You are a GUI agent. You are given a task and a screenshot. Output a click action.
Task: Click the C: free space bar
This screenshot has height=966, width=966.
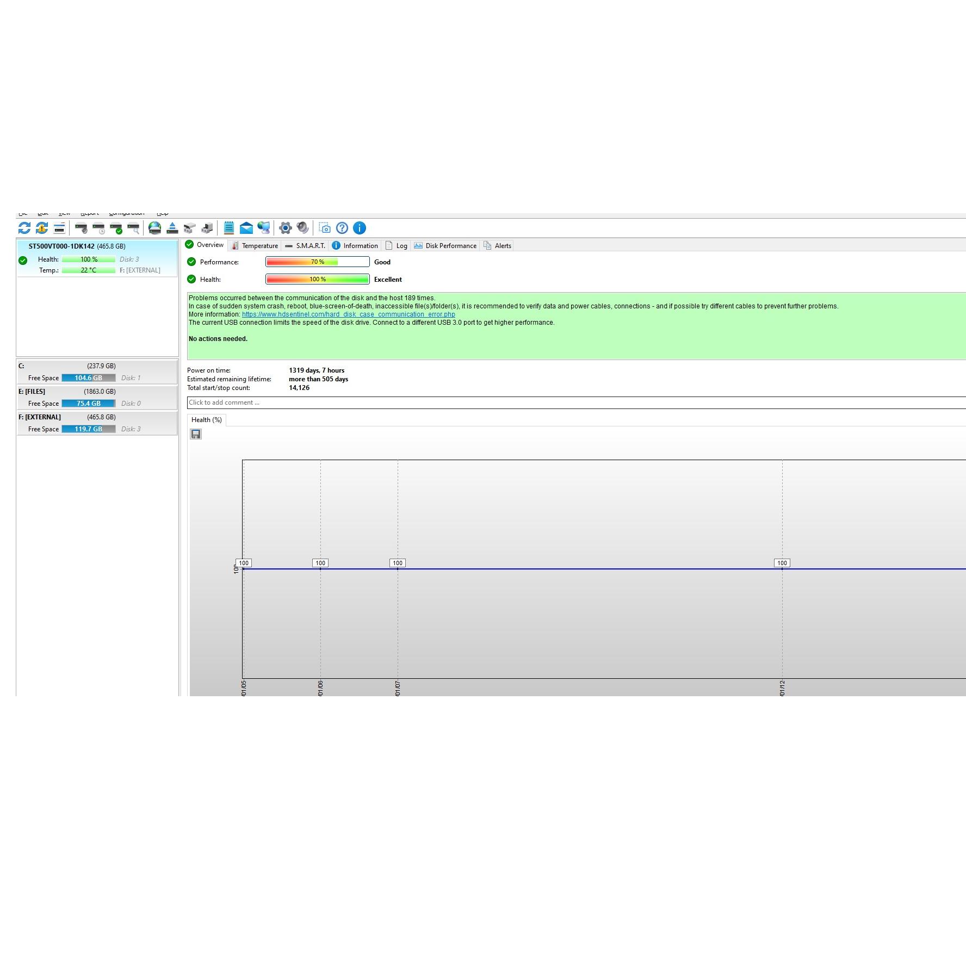coord(88,378)
